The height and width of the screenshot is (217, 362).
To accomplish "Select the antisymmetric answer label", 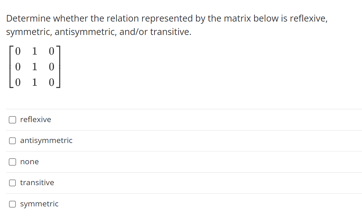I will coord(46,141).
